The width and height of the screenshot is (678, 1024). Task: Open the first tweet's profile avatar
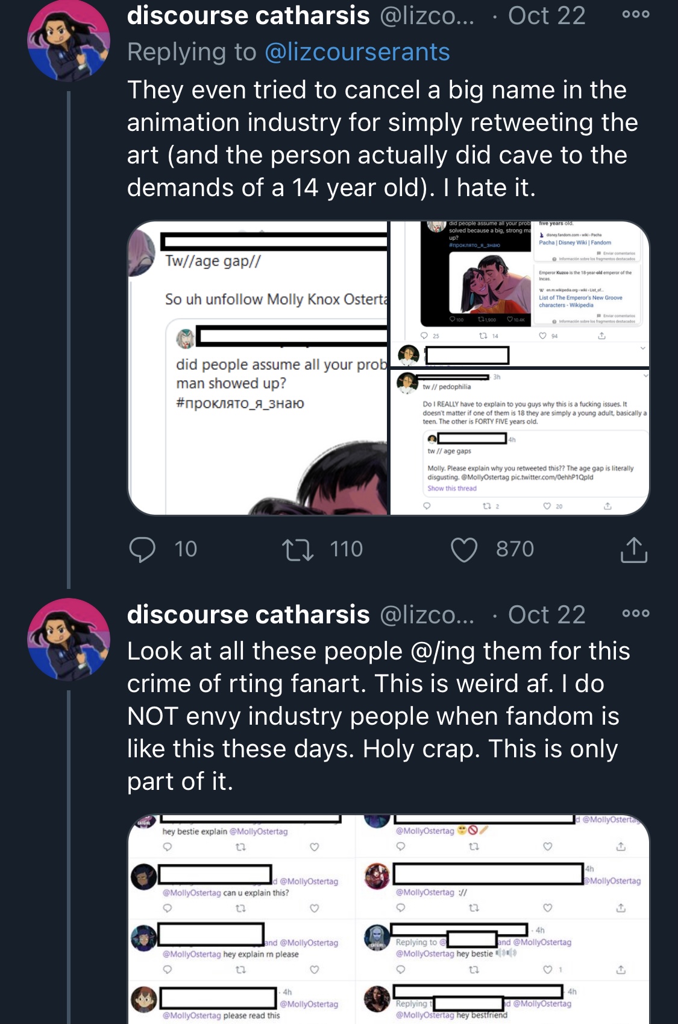[69, 40]
